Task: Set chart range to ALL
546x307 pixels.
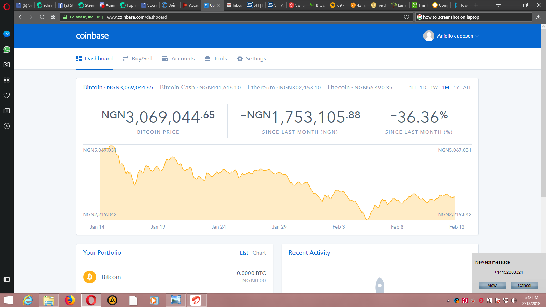Action: click(x=467, y=87)
